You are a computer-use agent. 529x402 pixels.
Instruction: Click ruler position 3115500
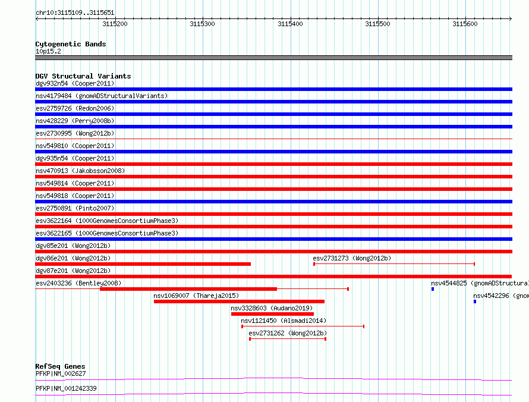[377, 24]
